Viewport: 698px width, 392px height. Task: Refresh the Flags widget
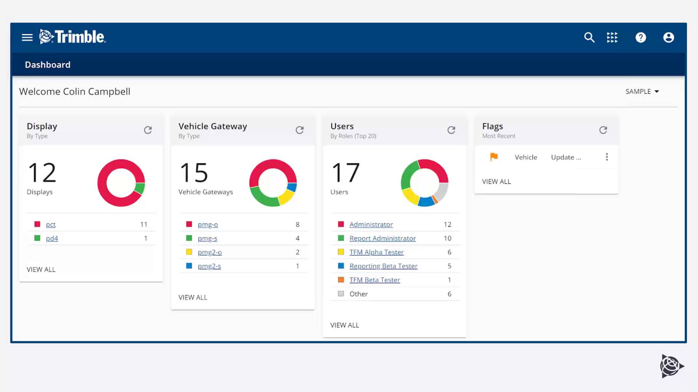tap(603, 130)
